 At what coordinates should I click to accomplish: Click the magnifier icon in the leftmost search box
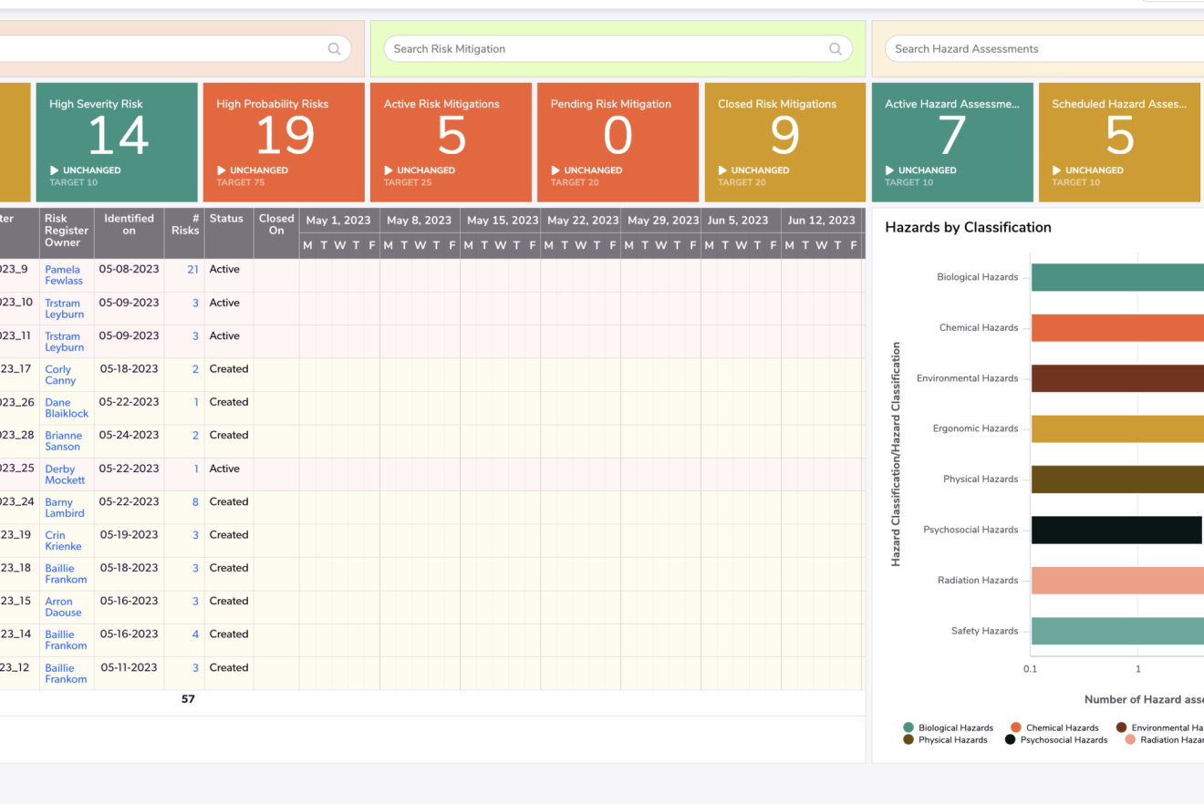(x=334, y=49)
